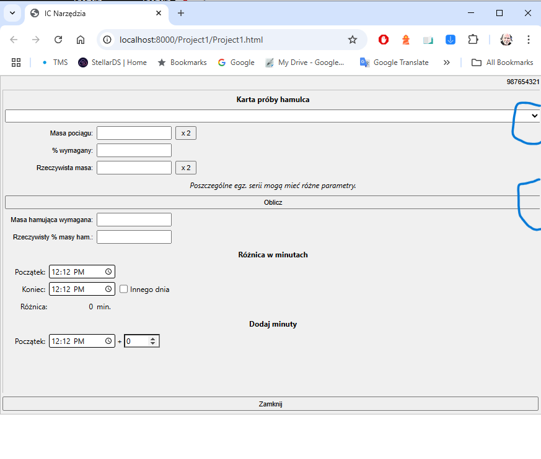Click the minutes number spinner field
This screenshot has width=541, height=459.
tap(141, 341)
